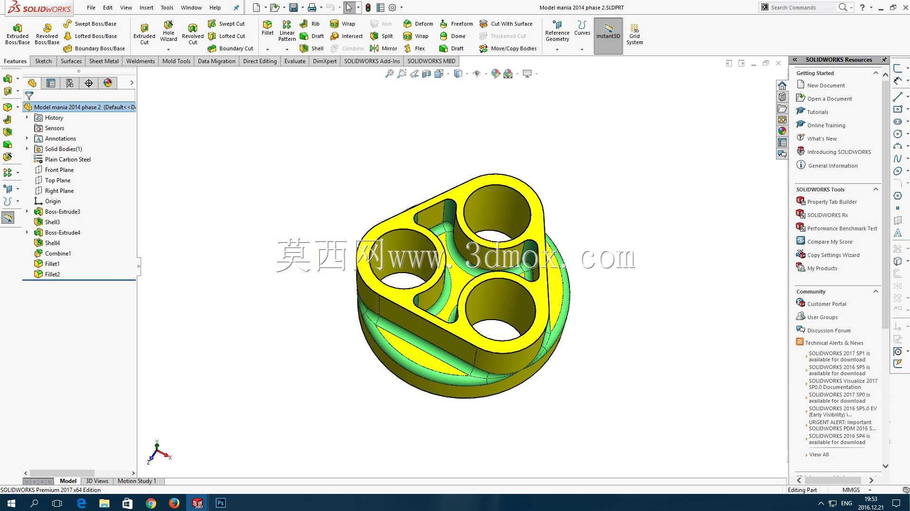Activate the Extruded Cut tool
This screenshot has height=511, width=910.
(x=144, y=35)
